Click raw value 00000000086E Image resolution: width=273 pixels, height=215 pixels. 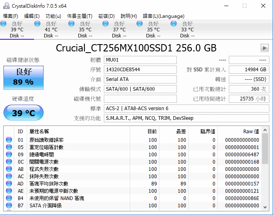(x=242, y=198)
